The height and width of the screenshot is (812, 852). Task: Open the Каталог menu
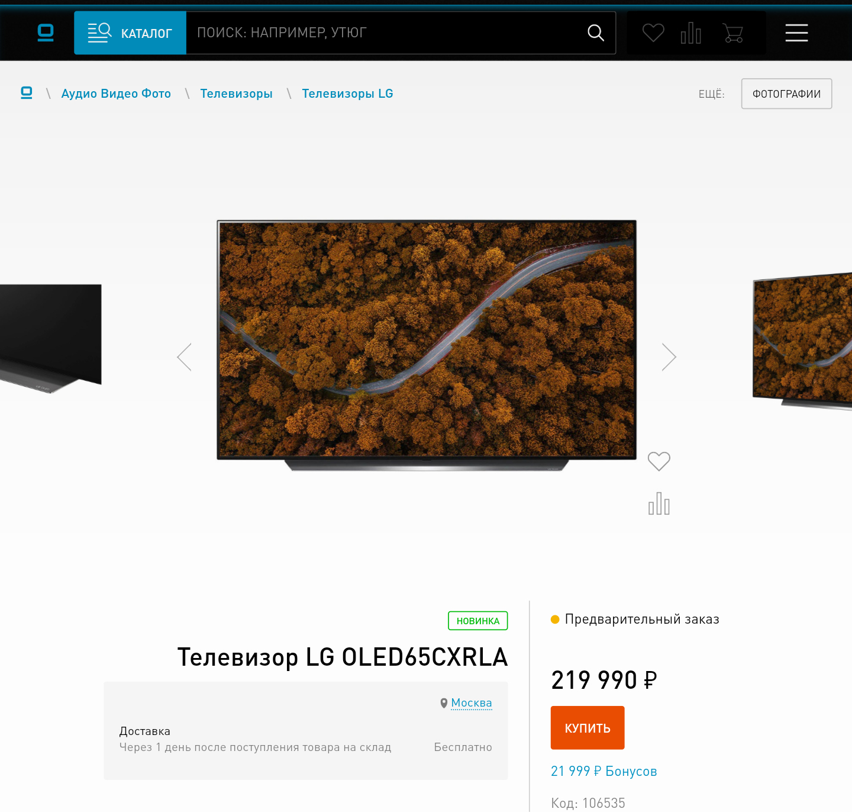point(130,33)
